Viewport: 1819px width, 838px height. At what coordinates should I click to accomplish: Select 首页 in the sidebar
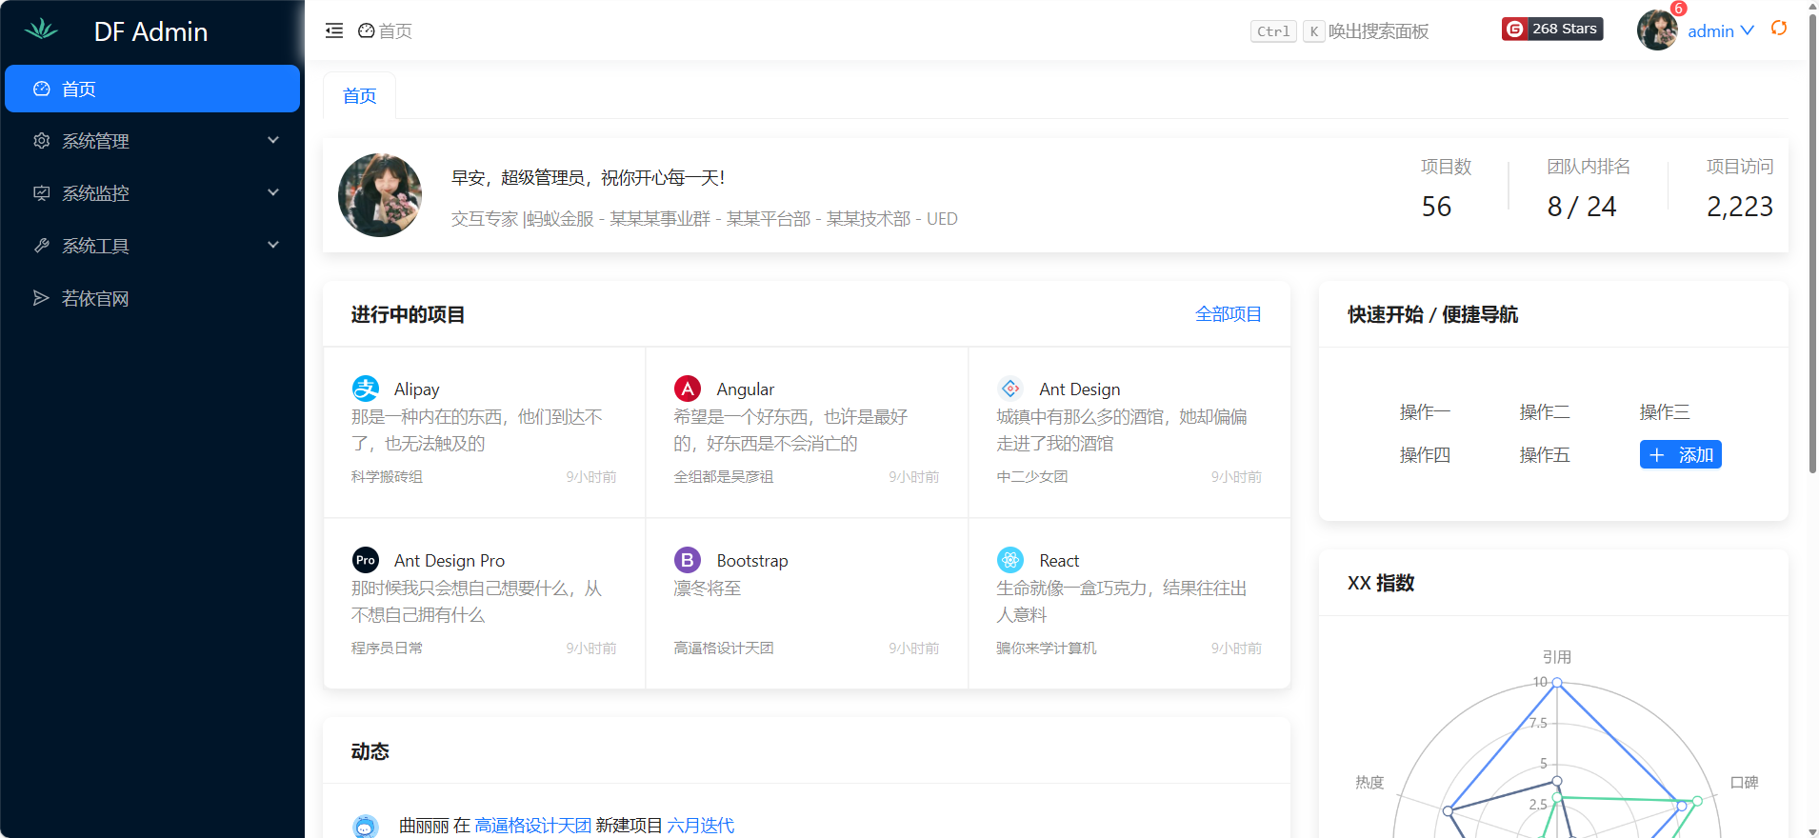point(152,89)
